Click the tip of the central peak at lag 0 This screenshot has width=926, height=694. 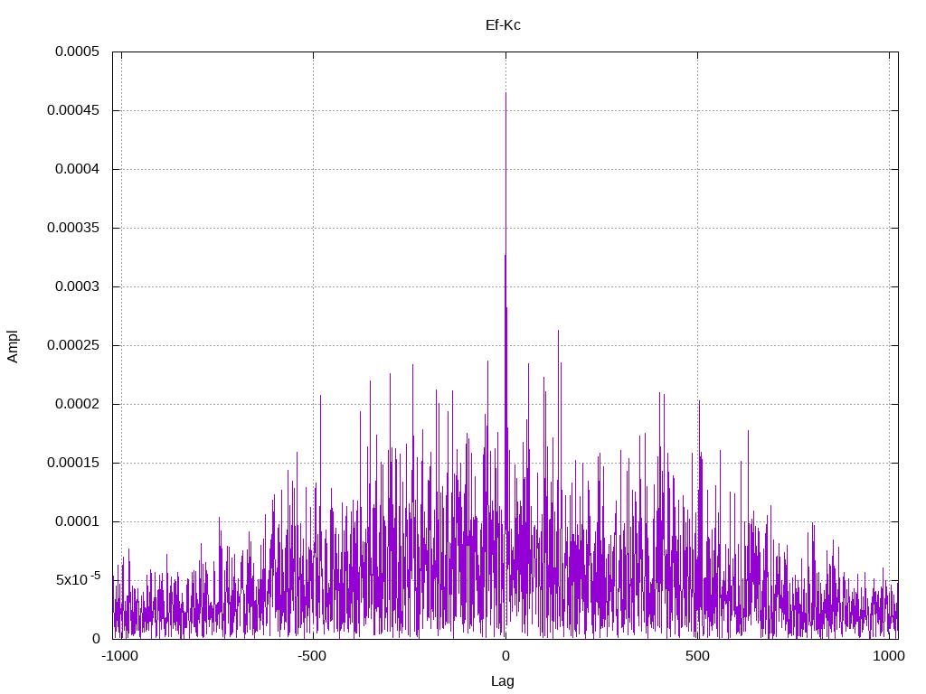coord(506,93)
